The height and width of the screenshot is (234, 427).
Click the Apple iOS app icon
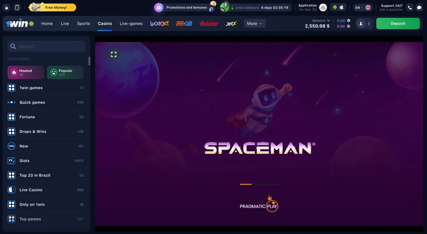point(342,7)
